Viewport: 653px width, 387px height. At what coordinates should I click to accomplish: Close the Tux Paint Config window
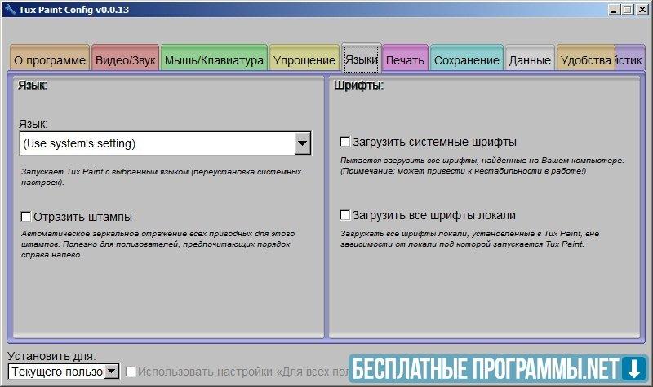tap(642, 10)
